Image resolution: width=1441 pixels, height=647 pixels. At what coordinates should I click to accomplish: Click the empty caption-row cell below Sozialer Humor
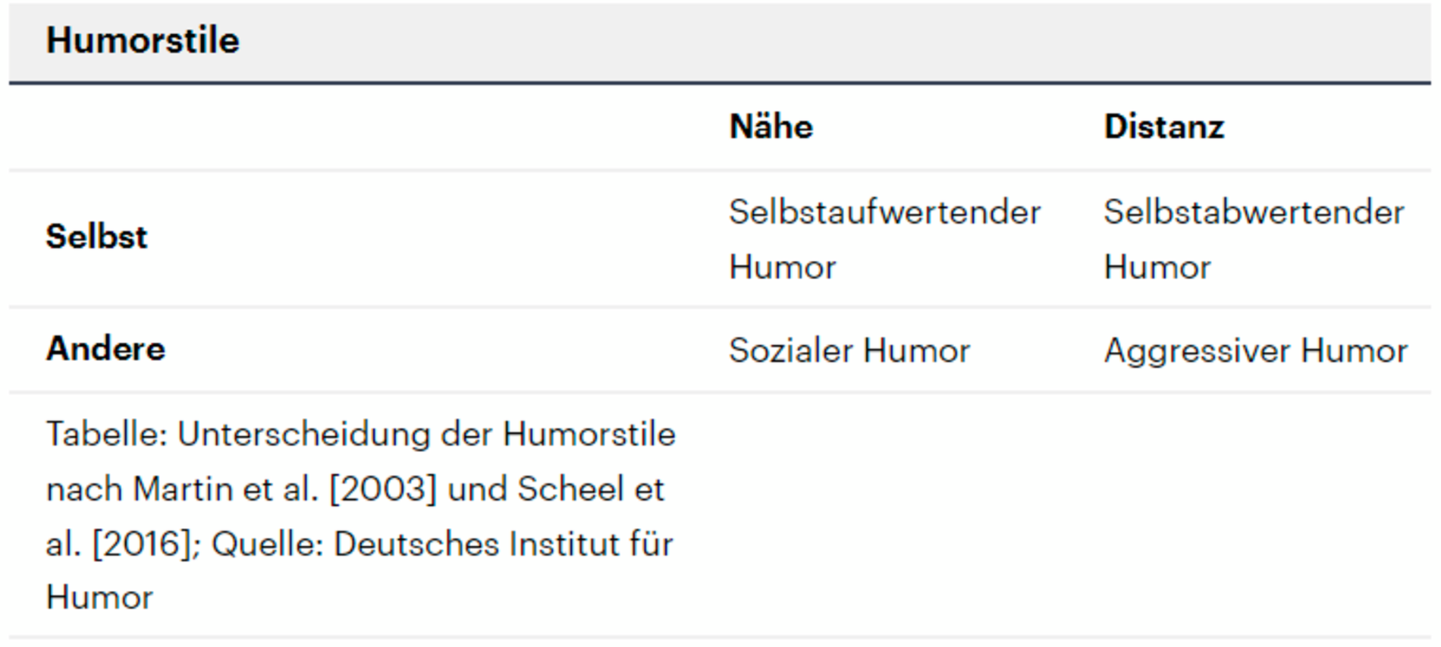(903, 516)
